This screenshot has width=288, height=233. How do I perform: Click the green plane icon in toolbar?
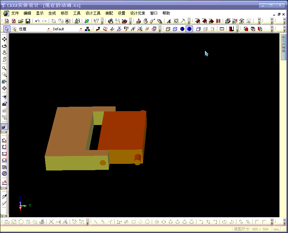click(x=87, y=21)
